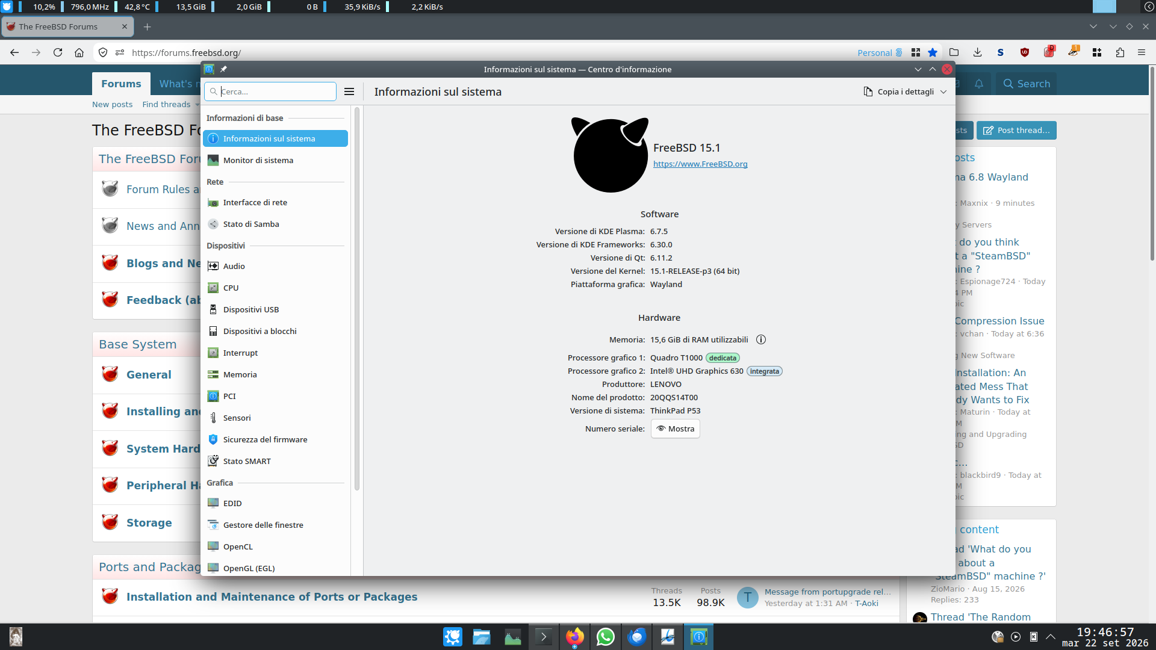The width and height of the screenshot is (1156, 650).
Task: Open the Firefox application menu
Action: click(1142, 52)
